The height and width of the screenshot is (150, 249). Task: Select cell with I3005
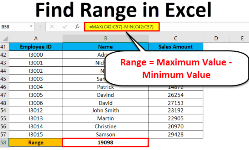[36, 95]
